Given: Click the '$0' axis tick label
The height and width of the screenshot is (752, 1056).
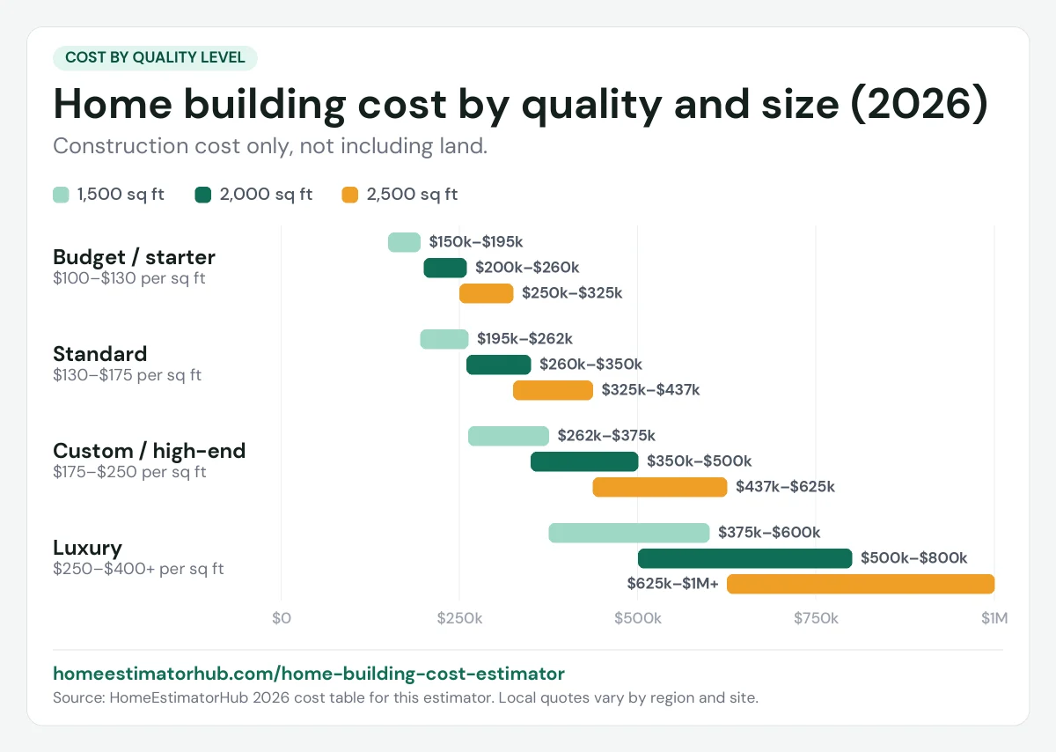Looking at the screenshot, I should click(x=282, y=619).
